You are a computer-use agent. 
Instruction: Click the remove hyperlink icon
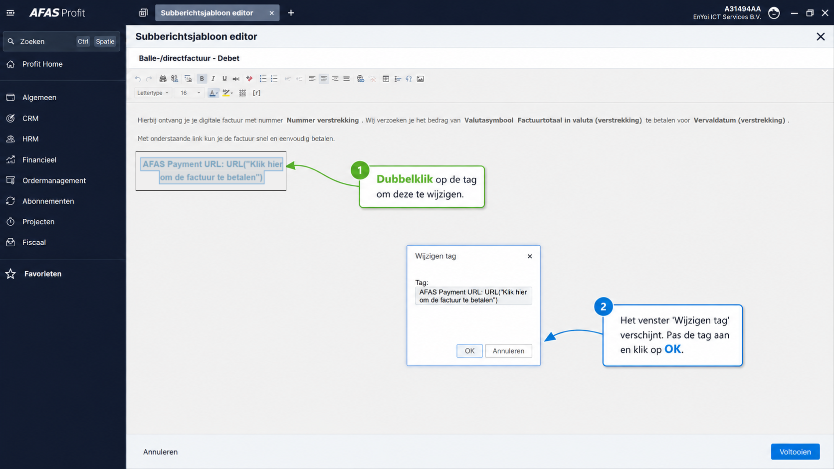click(x=373, y=79)
